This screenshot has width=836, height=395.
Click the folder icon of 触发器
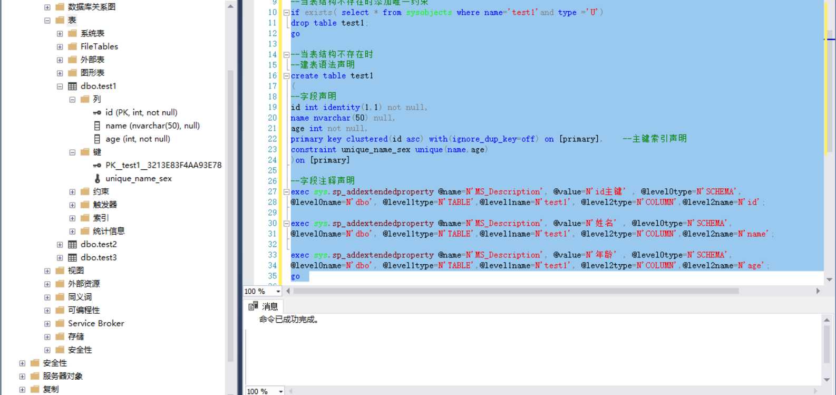85,205
